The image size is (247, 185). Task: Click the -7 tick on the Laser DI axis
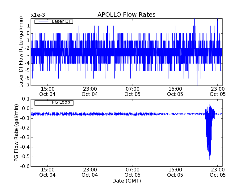point(27,85)
